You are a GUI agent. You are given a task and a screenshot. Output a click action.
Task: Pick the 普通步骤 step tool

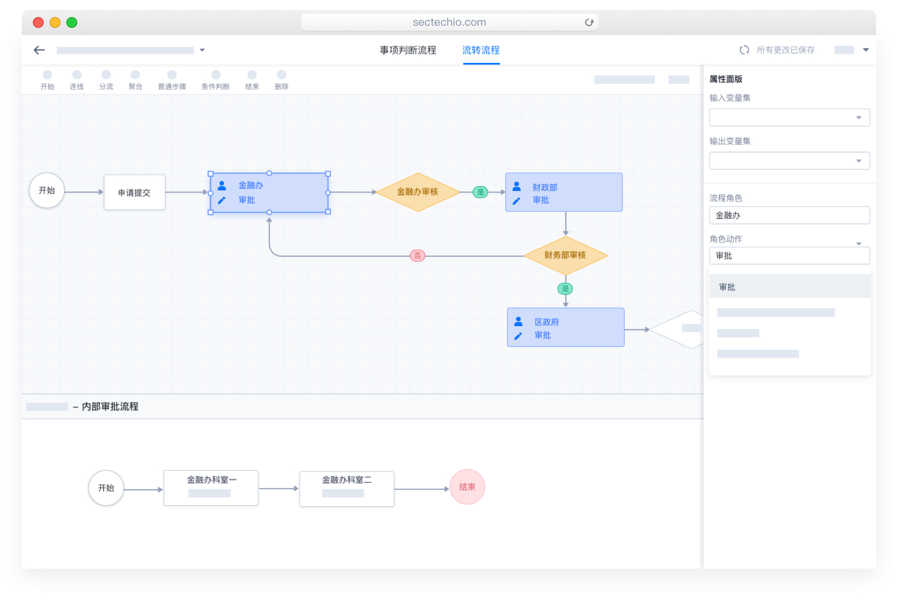coord(172,79)
